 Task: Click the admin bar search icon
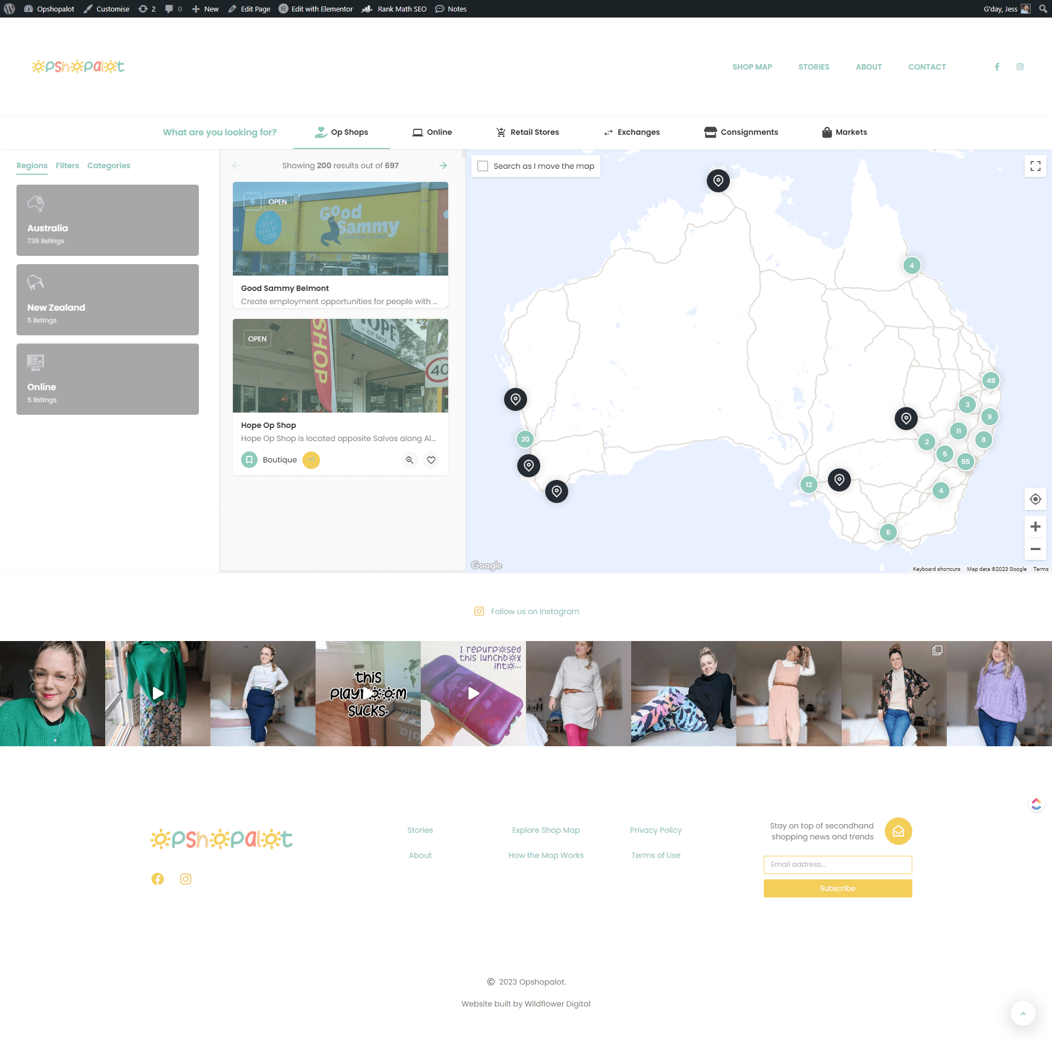click(x=1043, y=9)
